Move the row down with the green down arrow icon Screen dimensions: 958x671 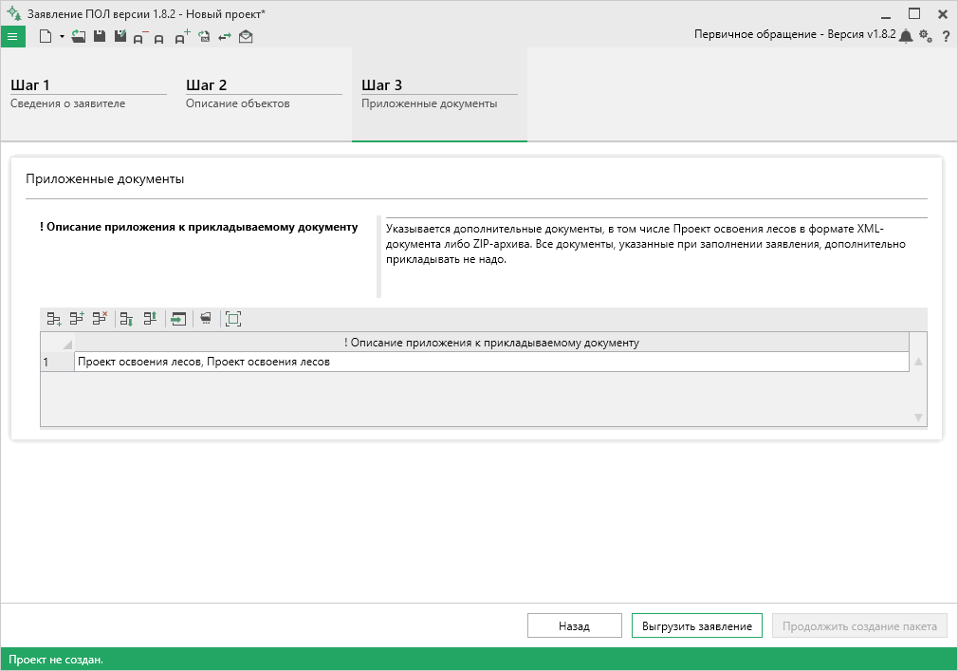[x=126, y=318]
